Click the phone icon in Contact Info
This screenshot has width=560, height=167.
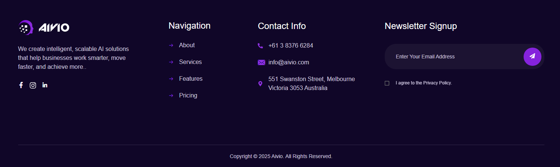[260, 46]
